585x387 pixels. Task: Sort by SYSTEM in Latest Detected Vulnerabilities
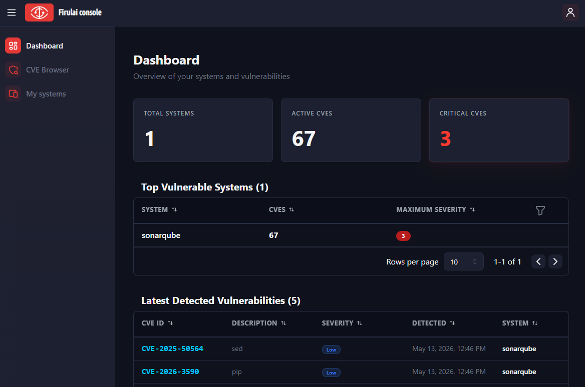(x=534, y=323)
